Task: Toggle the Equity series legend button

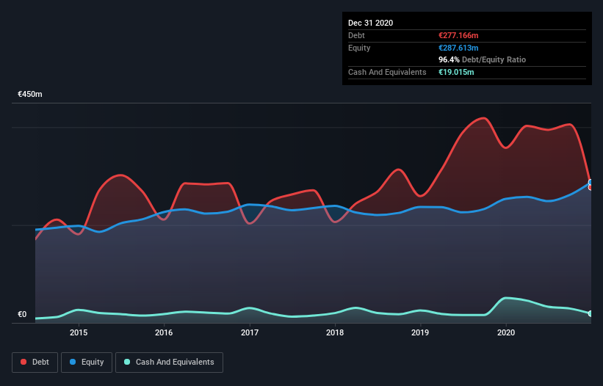Action: (x=87, y=363)
